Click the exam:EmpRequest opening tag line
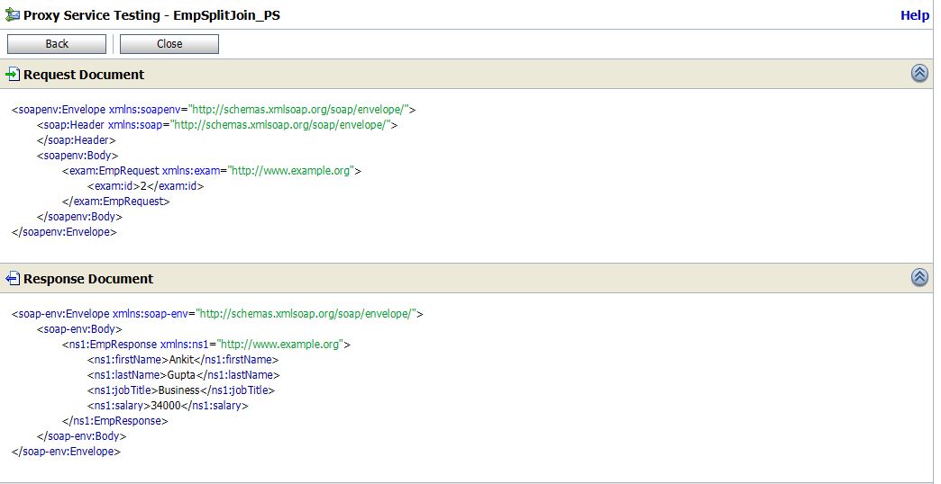941x484 pixels. point(212,171)
